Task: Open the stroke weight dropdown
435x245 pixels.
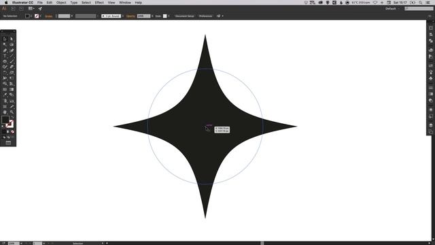Action: (72, 16)
